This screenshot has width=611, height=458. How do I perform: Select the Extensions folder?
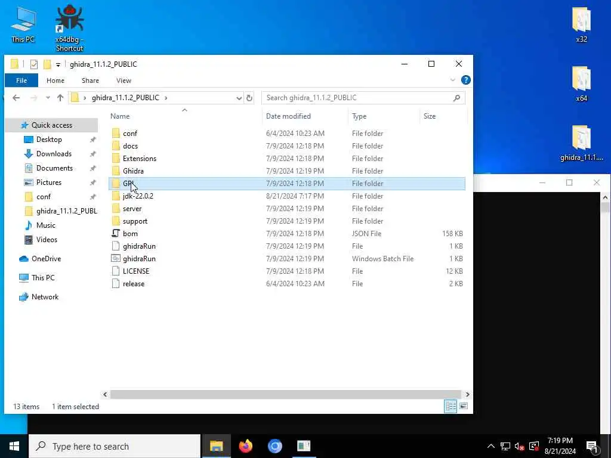(287, 159)
